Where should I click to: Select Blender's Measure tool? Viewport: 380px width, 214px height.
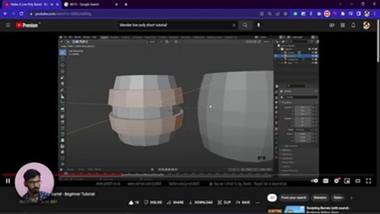(x=62, y=96)
